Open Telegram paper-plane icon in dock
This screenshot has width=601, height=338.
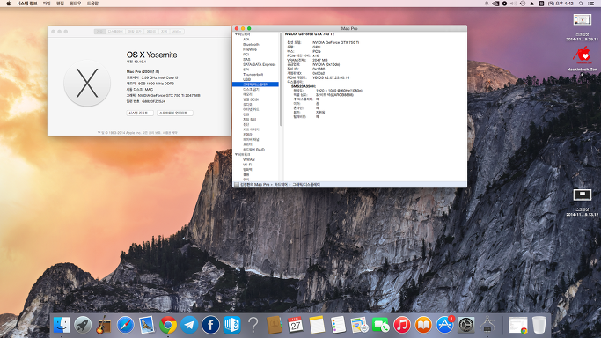pos(189,325)
